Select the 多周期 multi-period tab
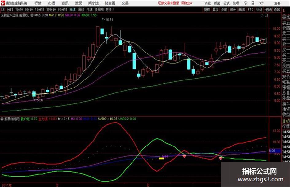 99,10
